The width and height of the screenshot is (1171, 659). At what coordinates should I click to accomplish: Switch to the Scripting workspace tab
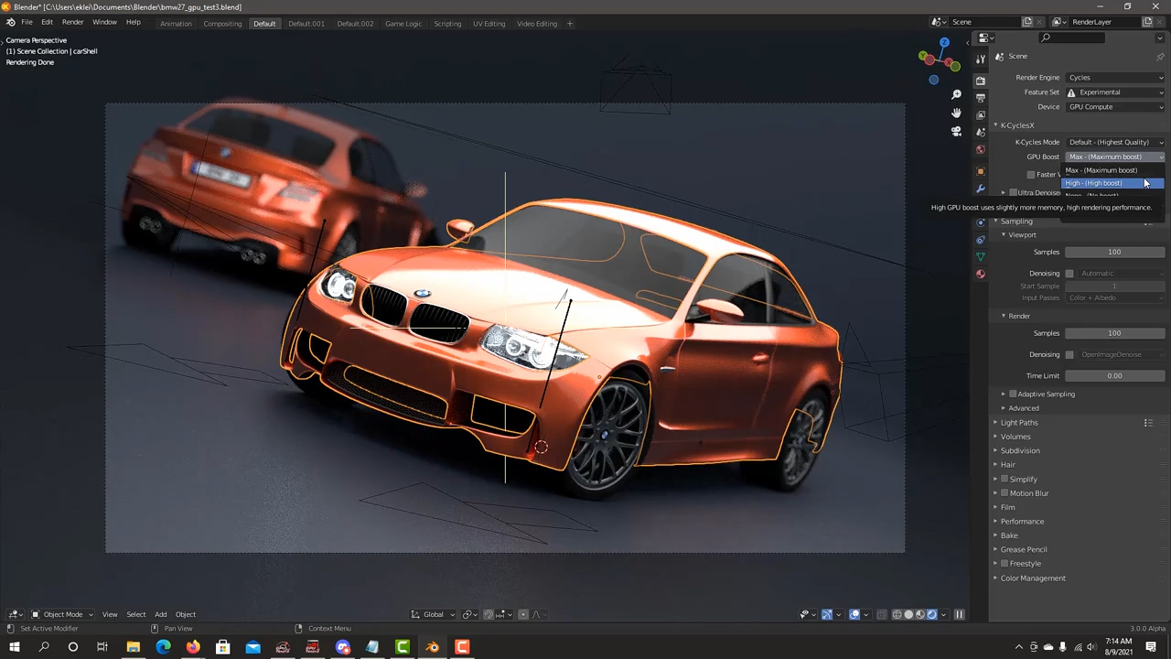(x=447, y=23)
